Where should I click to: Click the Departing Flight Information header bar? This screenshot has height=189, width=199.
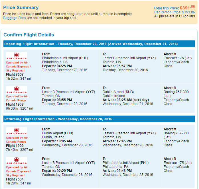point(99,44)
